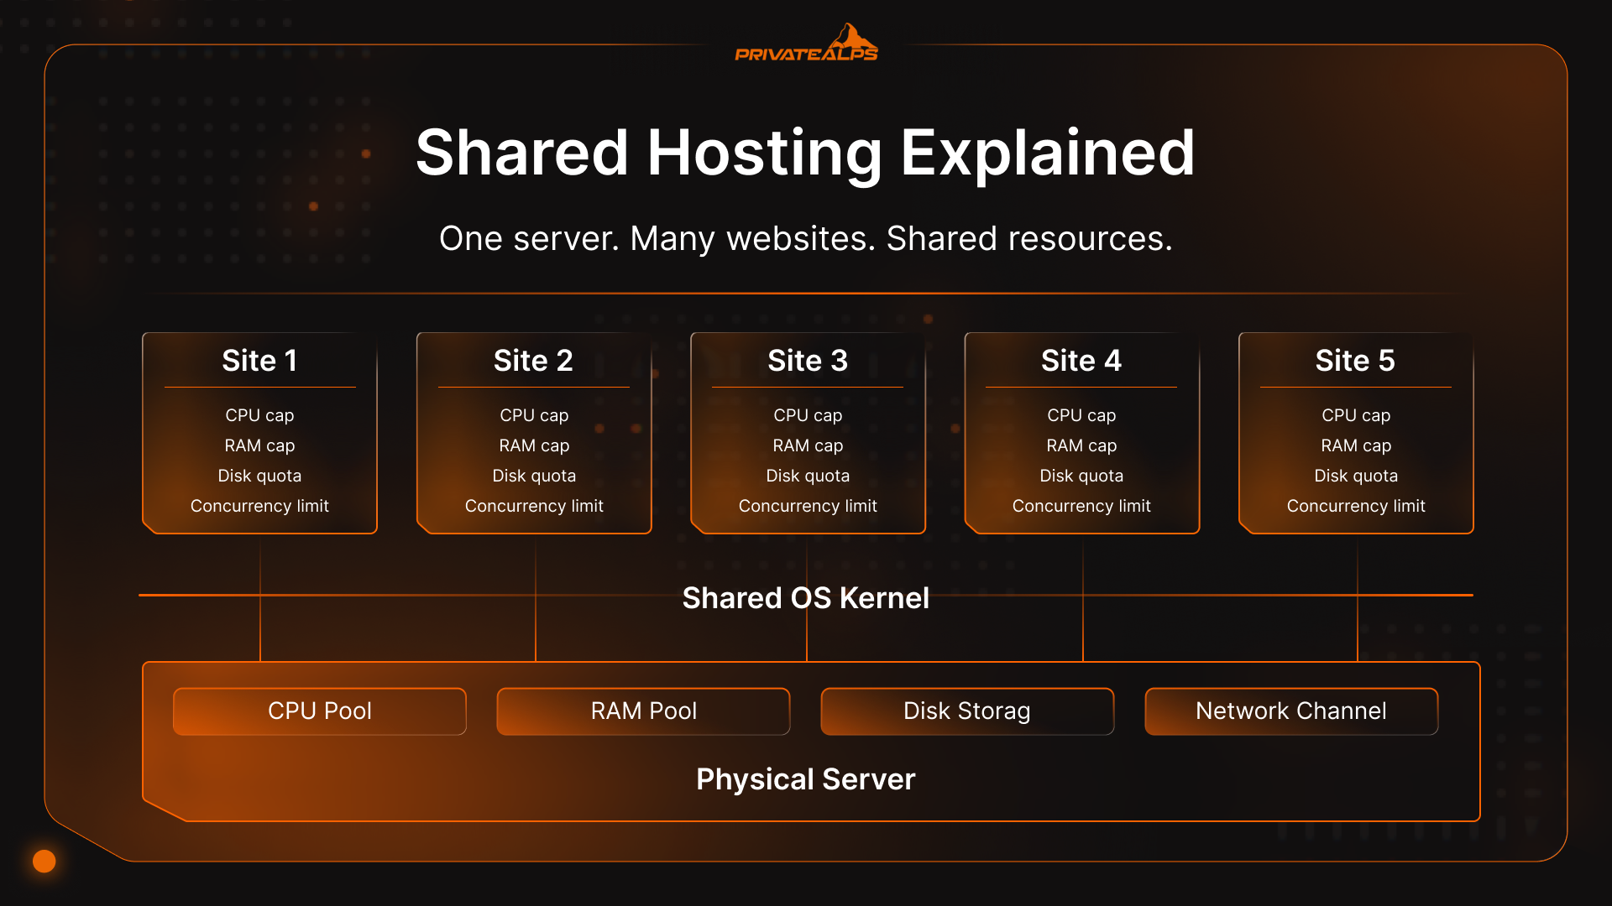Click 'Concurrency limit' in the Site 1 card
Viewport: 1612px width, 906px height.
(259, 506)
